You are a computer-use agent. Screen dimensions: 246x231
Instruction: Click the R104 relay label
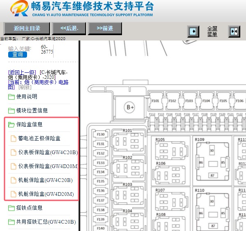tap(127, 211)
